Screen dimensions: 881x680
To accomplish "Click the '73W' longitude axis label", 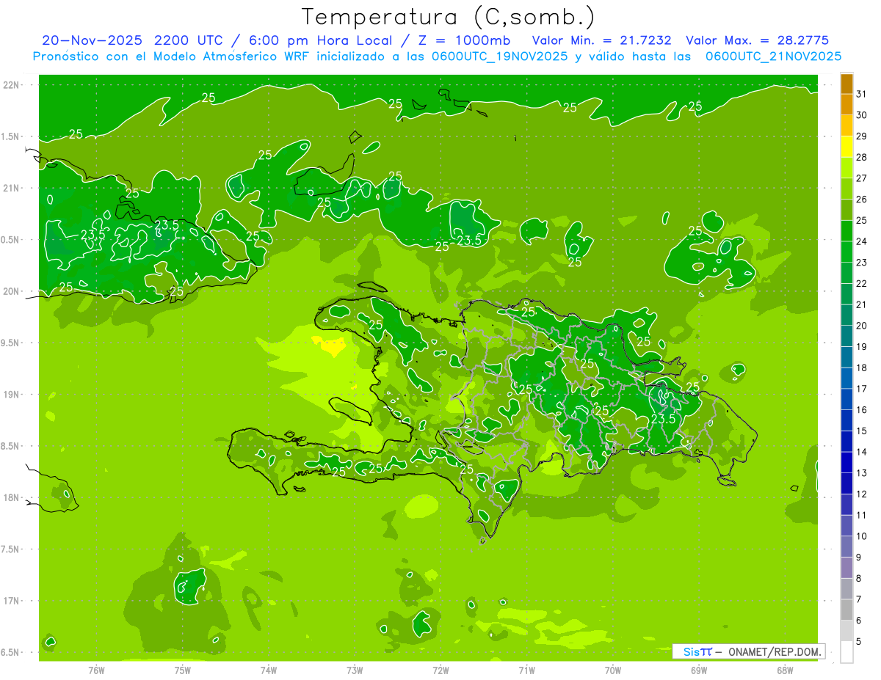I will click(355, 670).
